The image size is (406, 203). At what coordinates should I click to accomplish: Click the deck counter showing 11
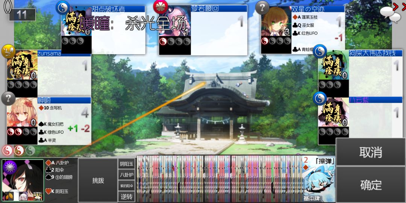(22, 15)
